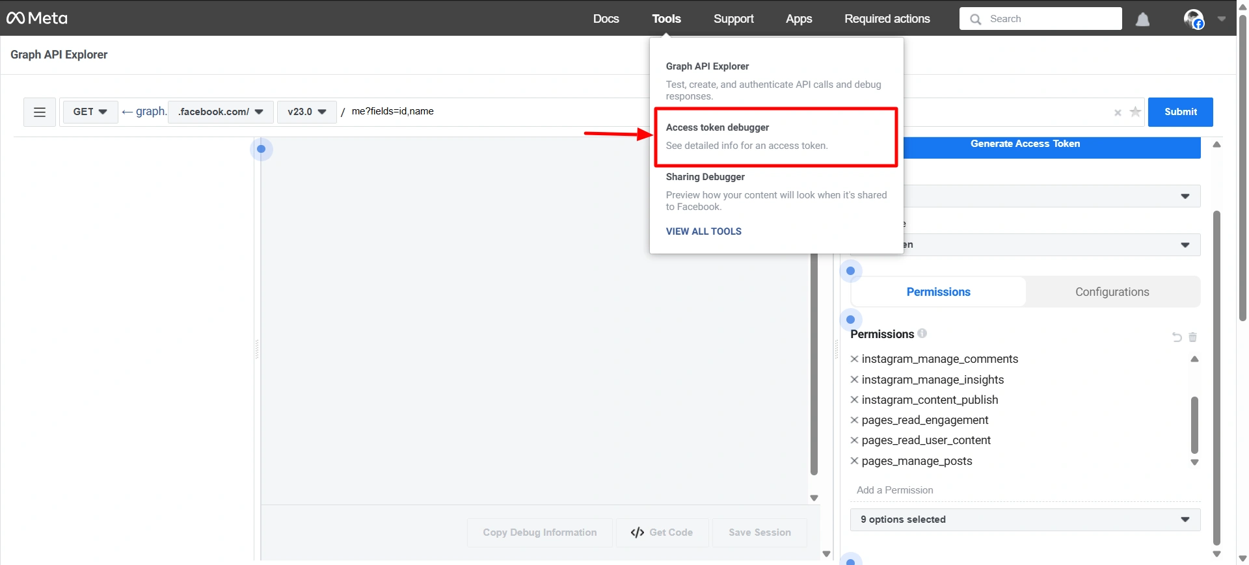Save query as favorite star
The height and width of the screenshot is (565, 1249).
1135,112
